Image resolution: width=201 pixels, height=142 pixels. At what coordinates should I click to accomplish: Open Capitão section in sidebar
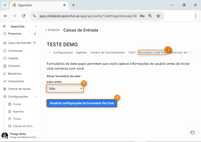pos(13,58)
